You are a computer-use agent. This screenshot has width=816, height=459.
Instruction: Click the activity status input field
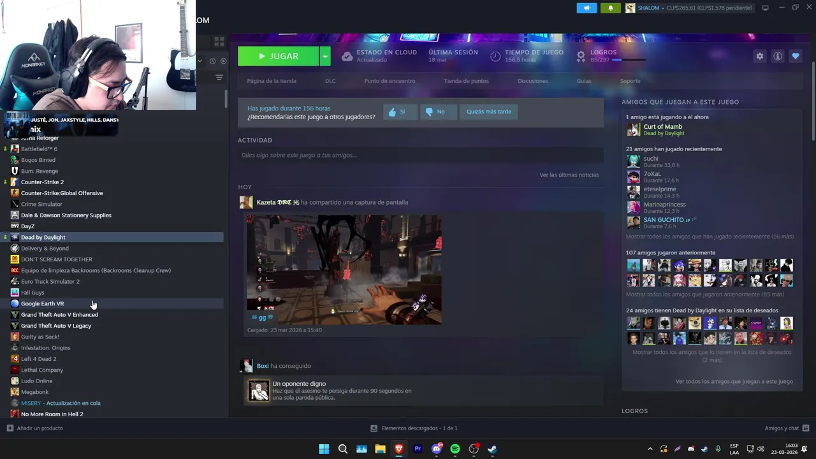click(420, 155)
